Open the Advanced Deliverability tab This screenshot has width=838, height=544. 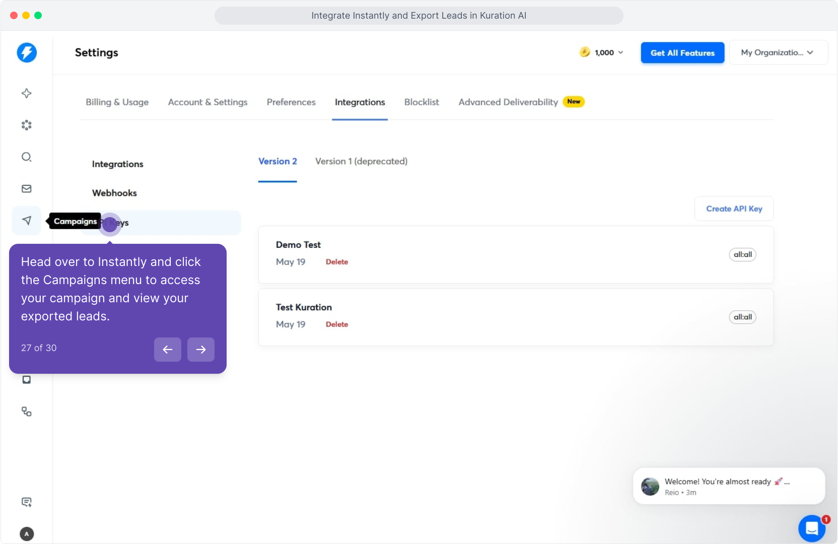(x=508, y=102)
